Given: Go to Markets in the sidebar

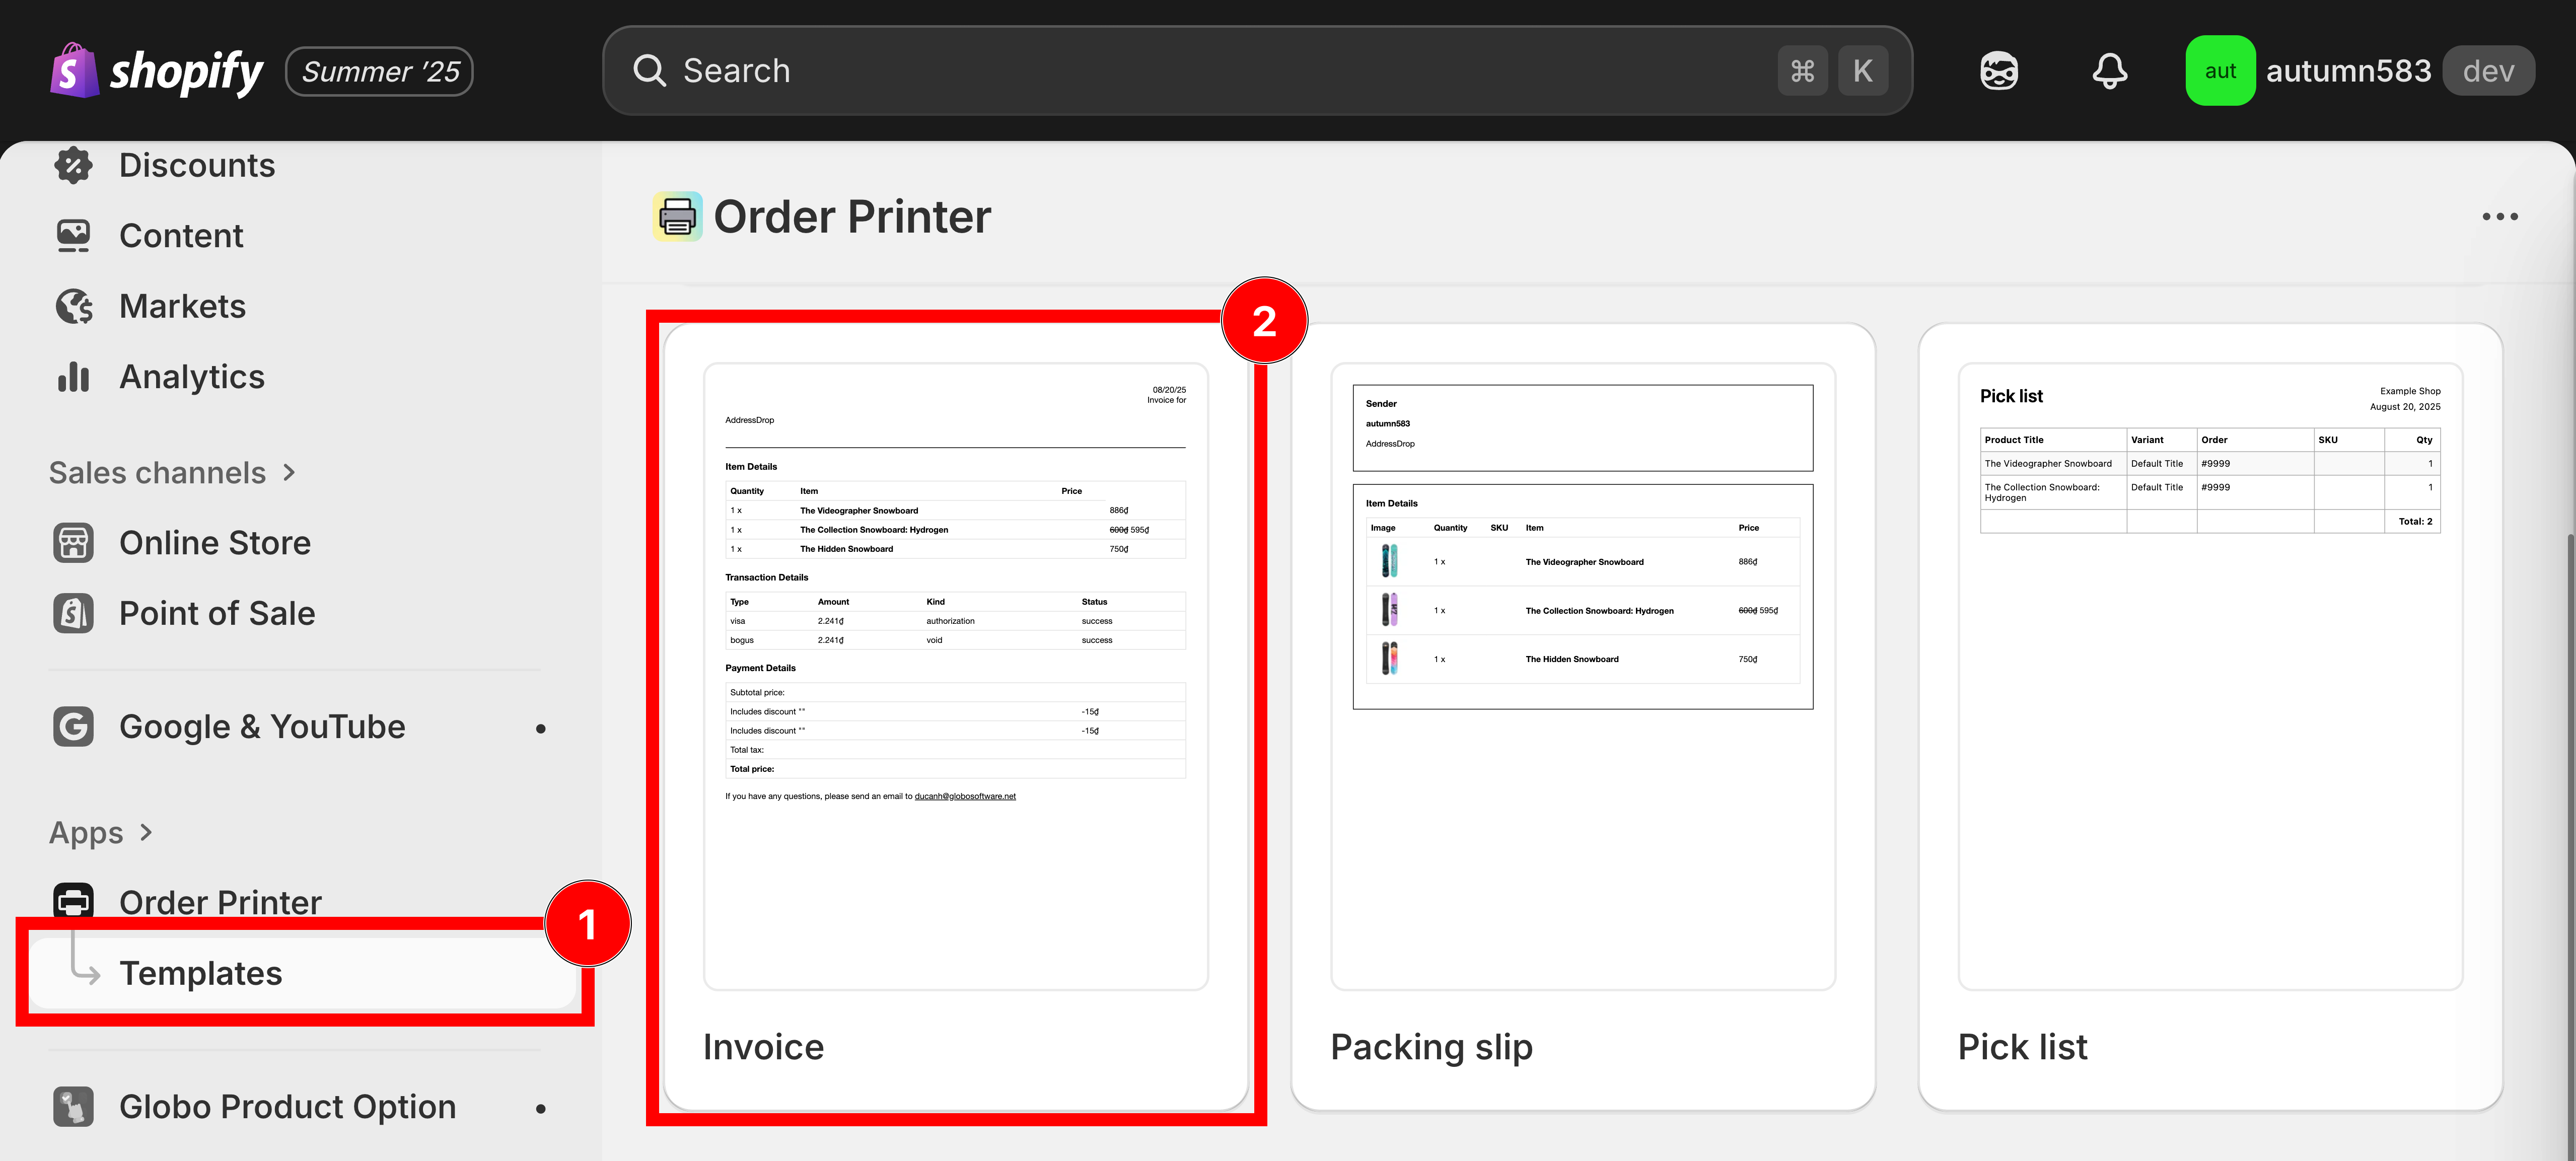Looking at the screenshot, I should [182, 306].
